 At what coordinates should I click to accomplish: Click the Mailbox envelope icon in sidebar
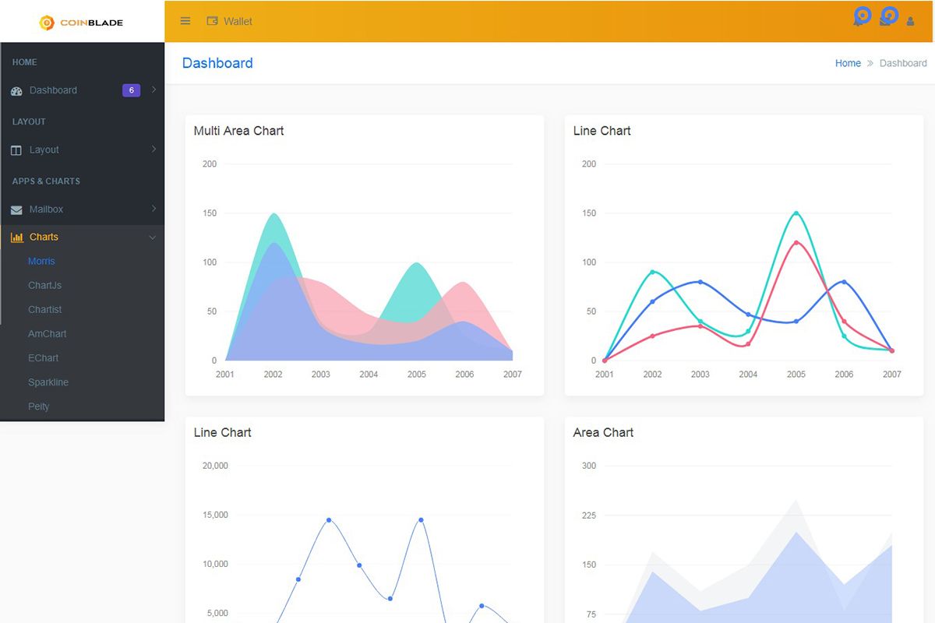click(x=16, y=209)
